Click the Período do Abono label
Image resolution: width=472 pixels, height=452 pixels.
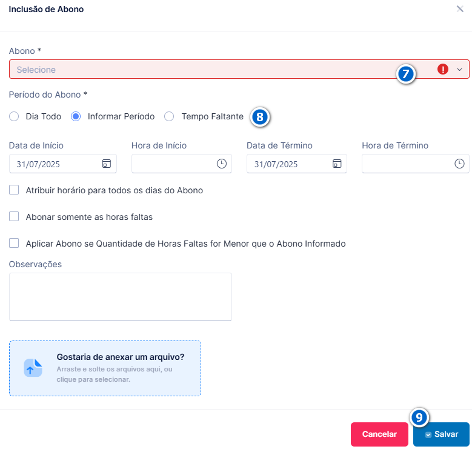click(48, 95)
